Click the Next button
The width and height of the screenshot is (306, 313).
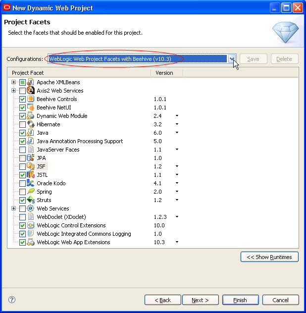pos(201,300)
